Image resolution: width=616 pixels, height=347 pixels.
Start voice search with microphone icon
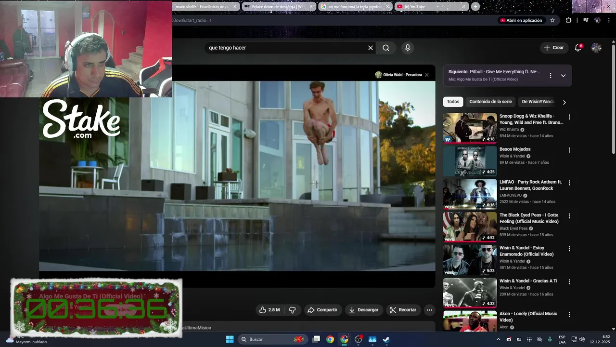[408, 48]
